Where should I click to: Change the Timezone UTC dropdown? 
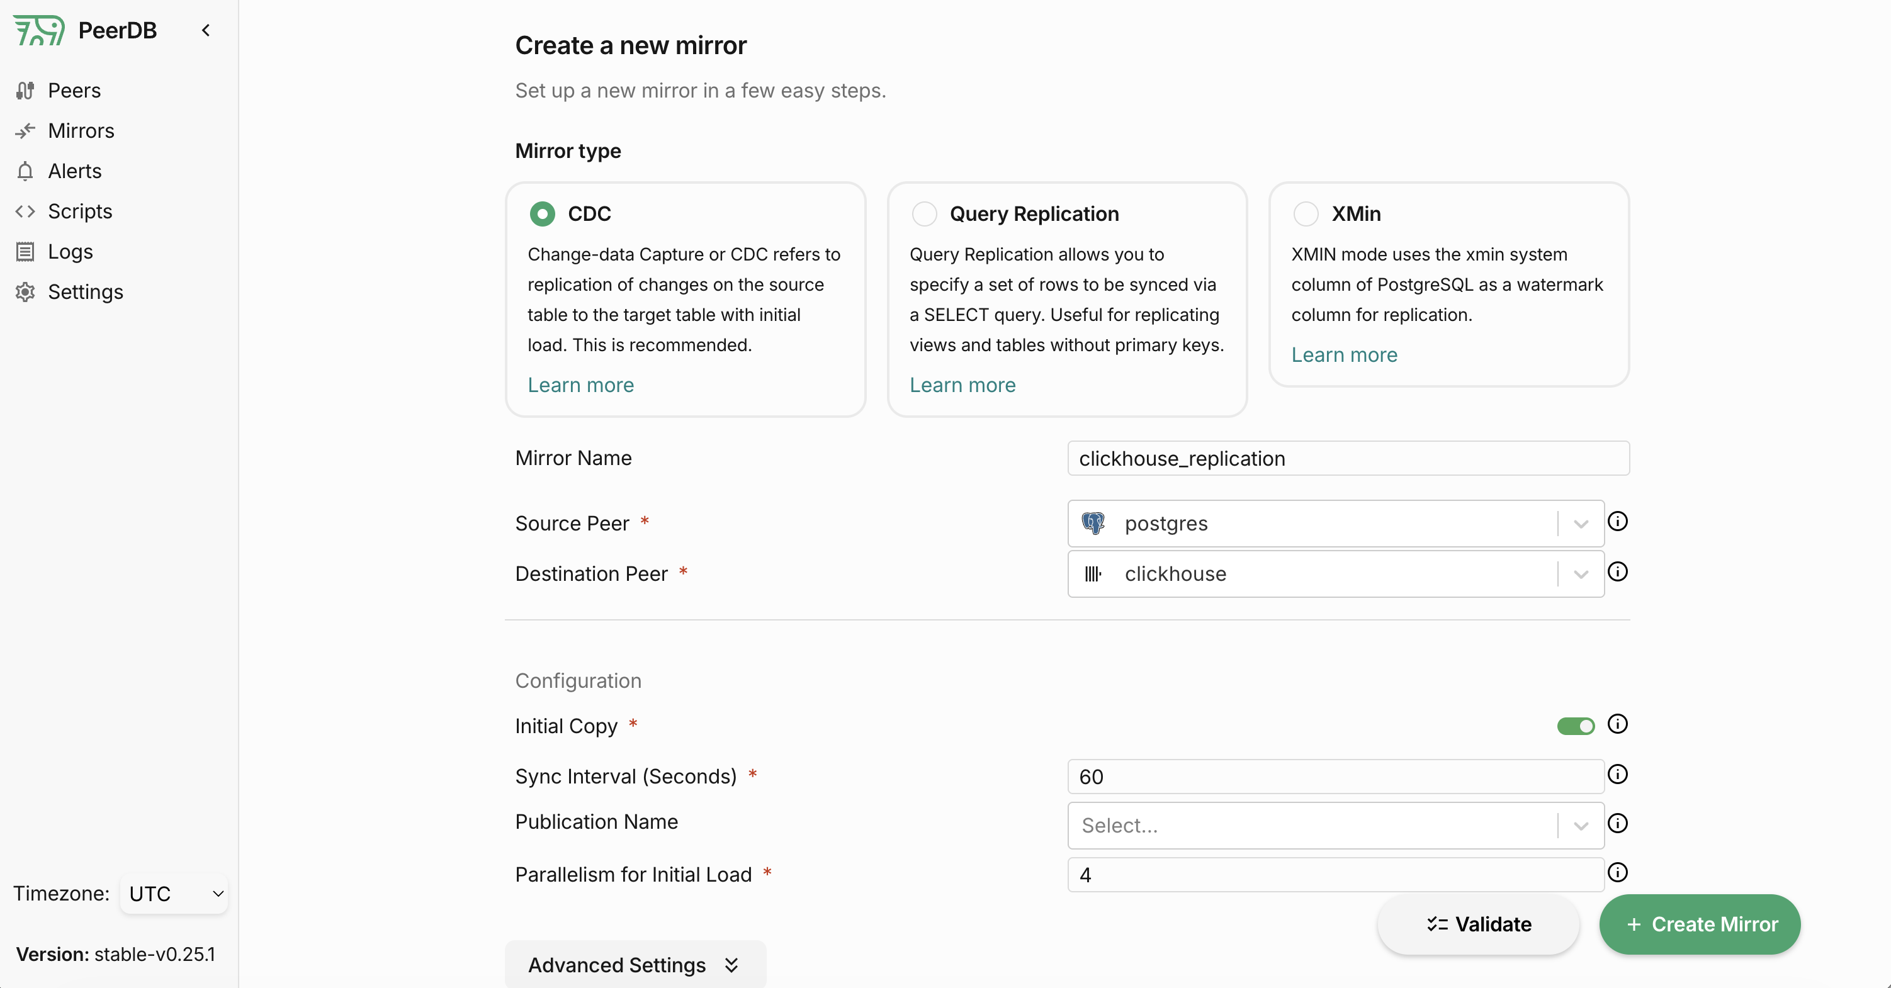174,894
